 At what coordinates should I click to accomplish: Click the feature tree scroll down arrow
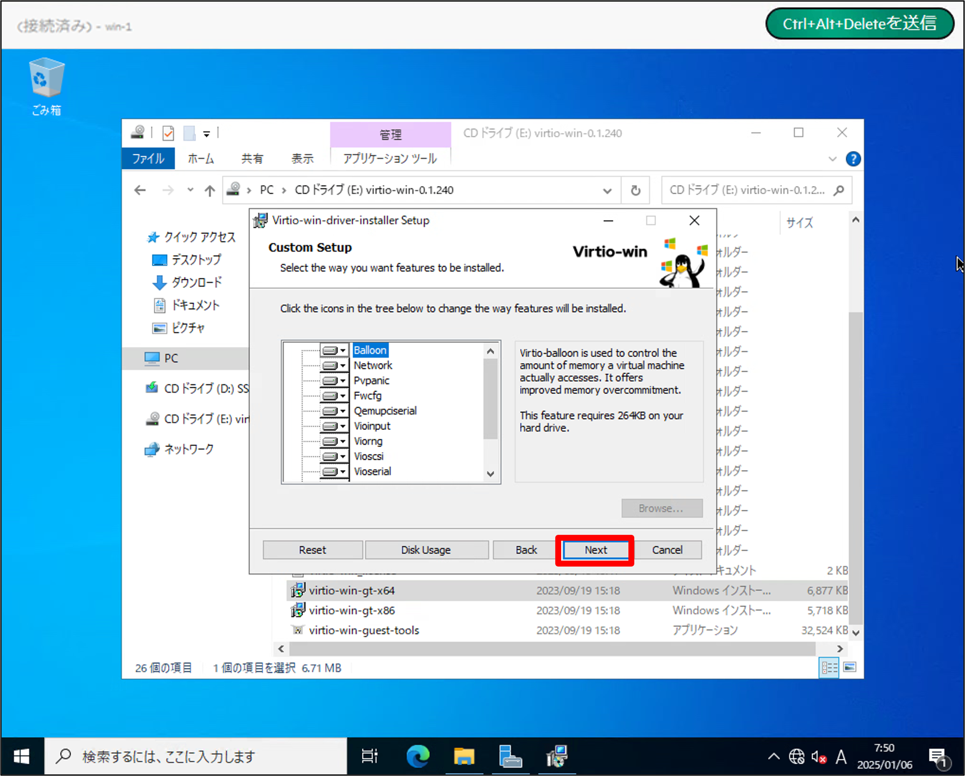pos(491,474)
